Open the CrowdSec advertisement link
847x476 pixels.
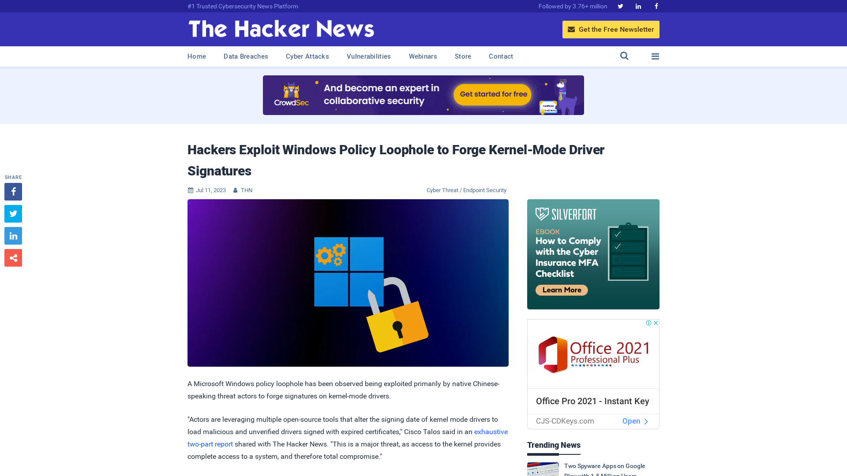[423, 95]
